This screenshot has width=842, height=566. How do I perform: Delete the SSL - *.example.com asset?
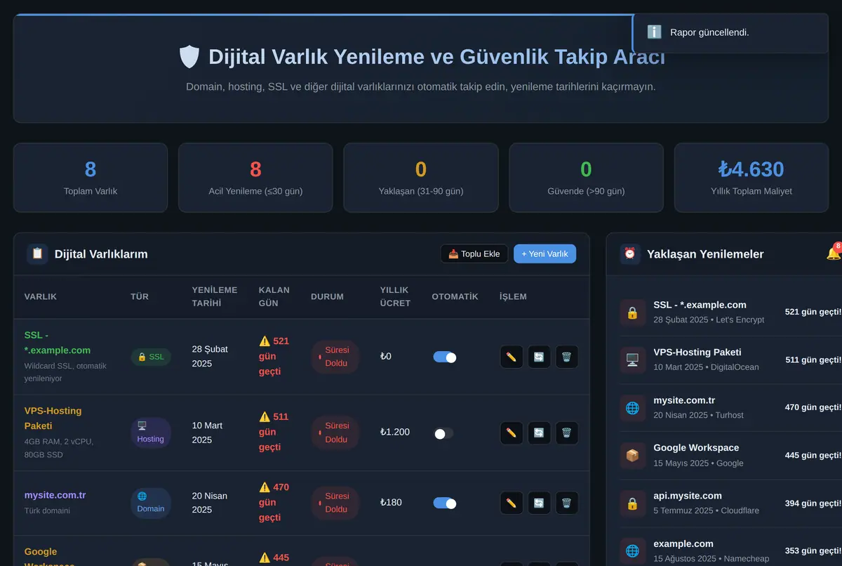[567, 357]
